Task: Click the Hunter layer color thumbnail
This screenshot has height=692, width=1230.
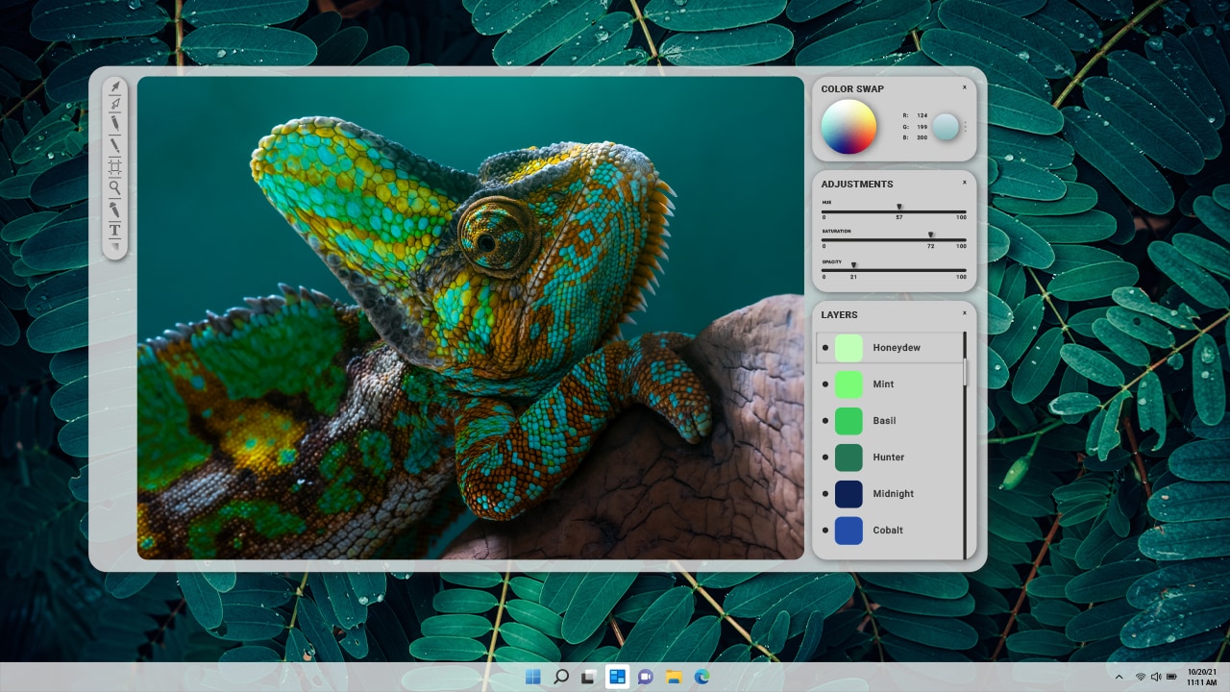Action: point(849,457)
